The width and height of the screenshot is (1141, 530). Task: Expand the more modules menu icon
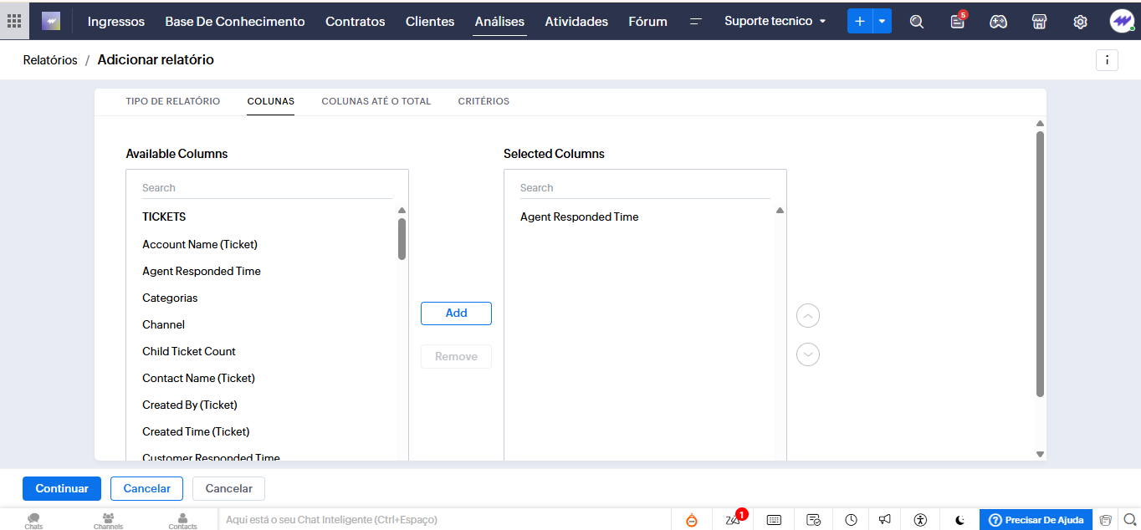[x=695, y=22]
